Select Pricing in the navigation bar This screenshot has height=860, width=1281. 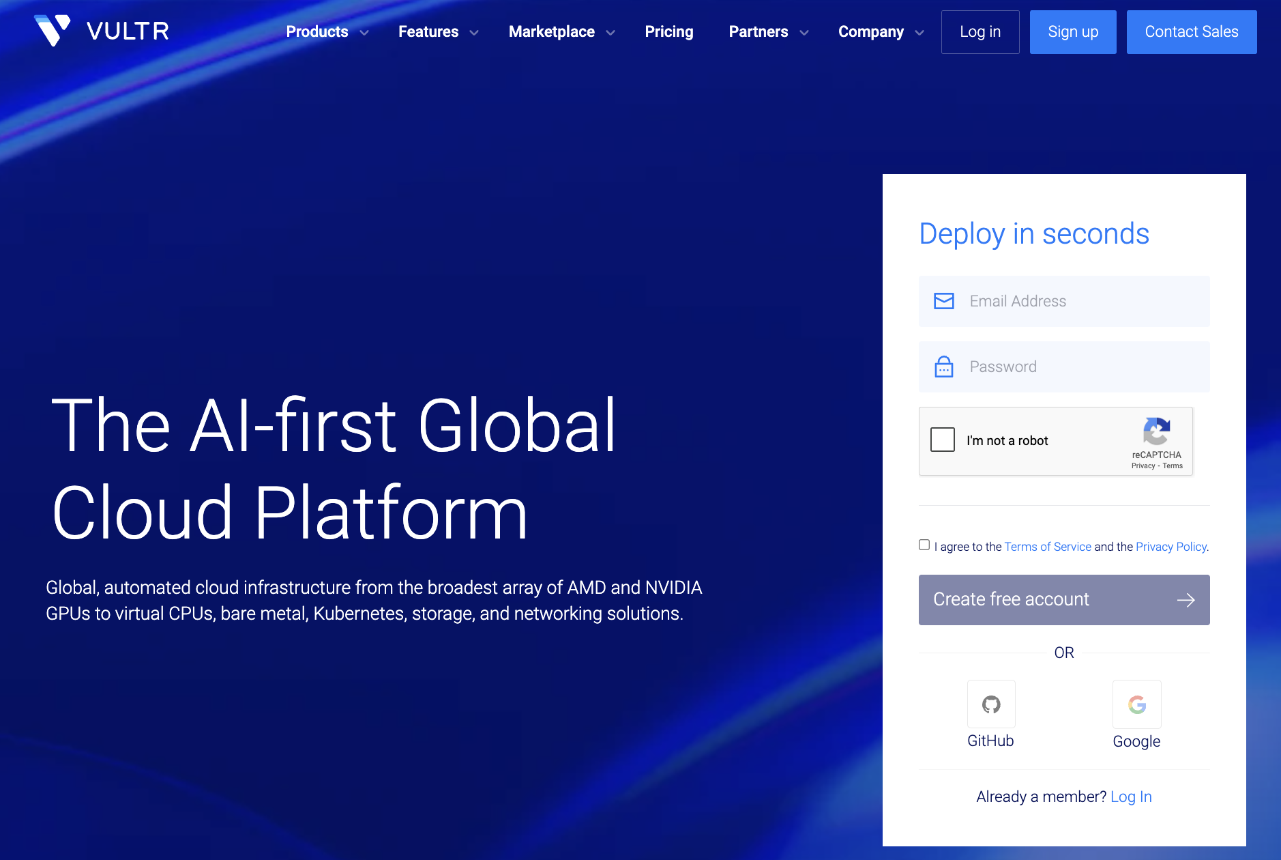click(669, 31)
